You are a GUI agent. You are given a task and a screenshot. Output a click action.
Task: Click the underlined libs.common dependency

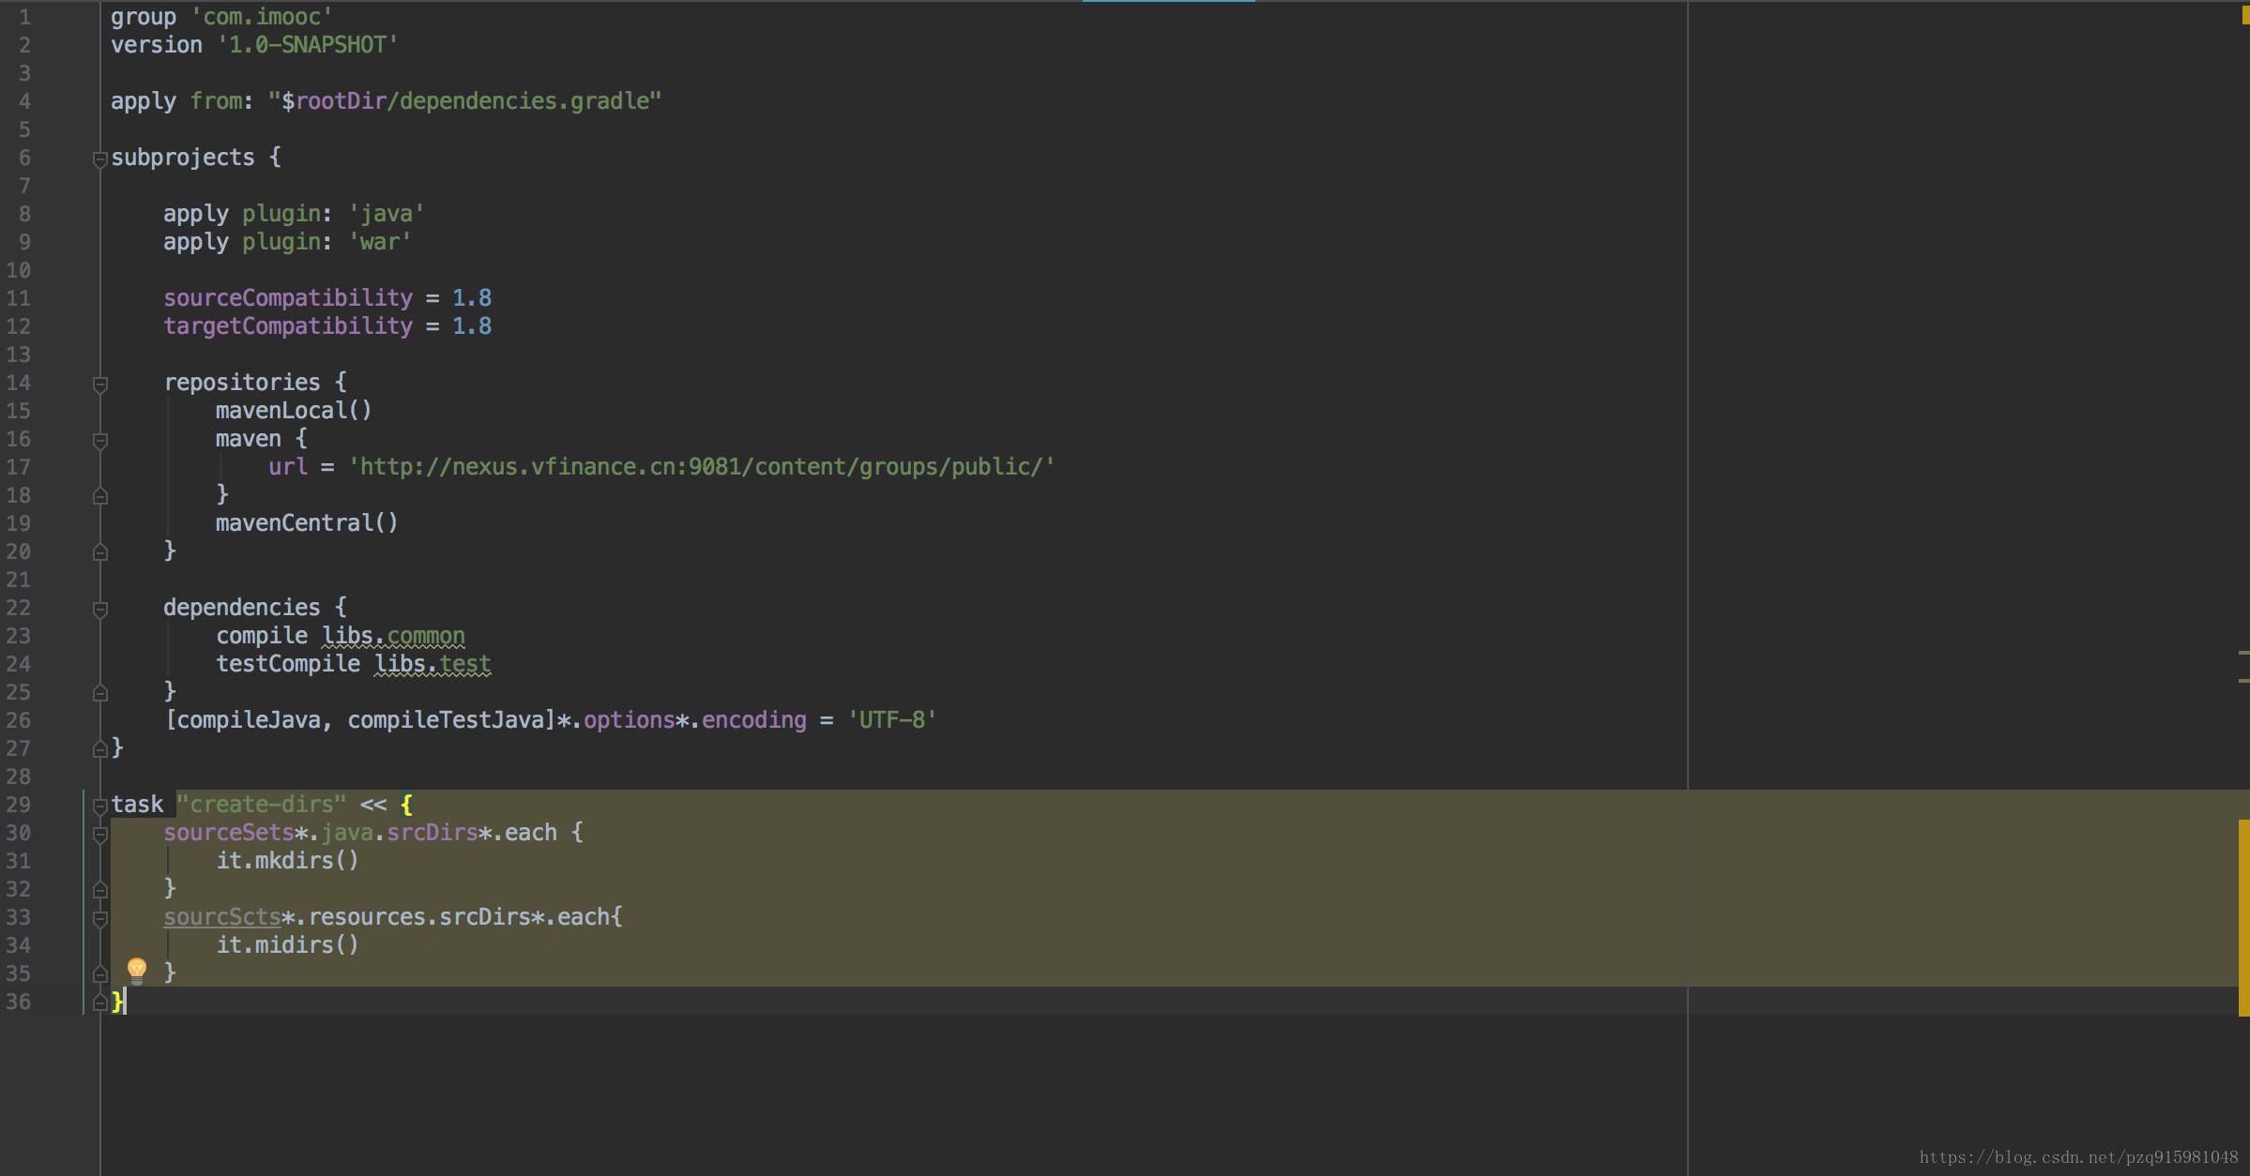pos(394,636)
